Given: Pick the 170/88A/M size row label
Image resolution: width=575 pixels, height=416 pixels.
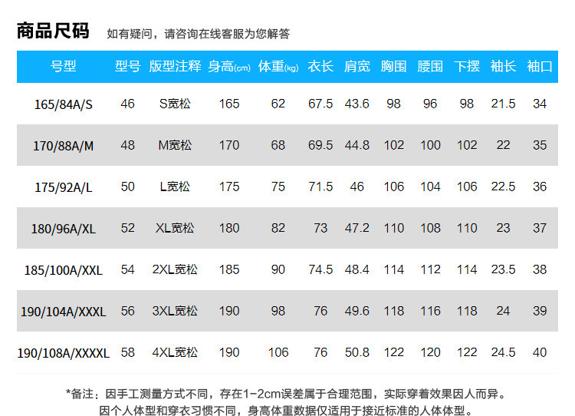Looking at the screenshot, I should tap(64, 146).
